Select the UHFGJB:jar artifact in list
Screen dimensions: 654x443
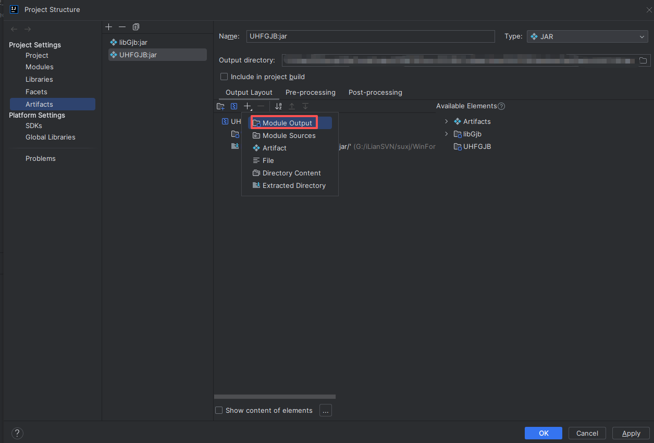(x=157, y=55)
